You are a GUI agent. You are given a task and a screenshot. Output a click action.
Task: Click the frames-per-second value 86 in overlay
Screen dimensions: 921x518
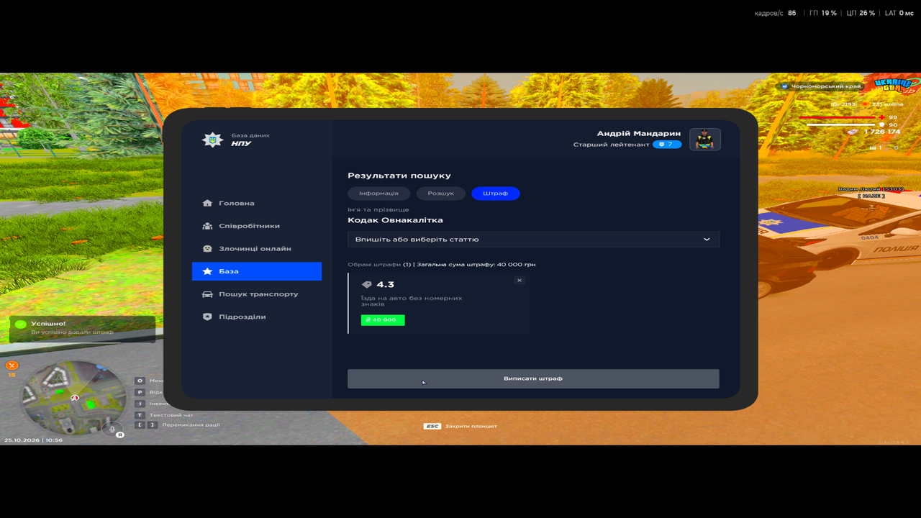792,13
